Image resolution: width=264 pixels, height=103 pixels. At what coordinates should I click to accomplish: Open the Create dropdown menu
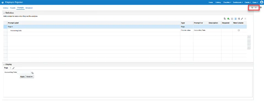tap(248, 2)
